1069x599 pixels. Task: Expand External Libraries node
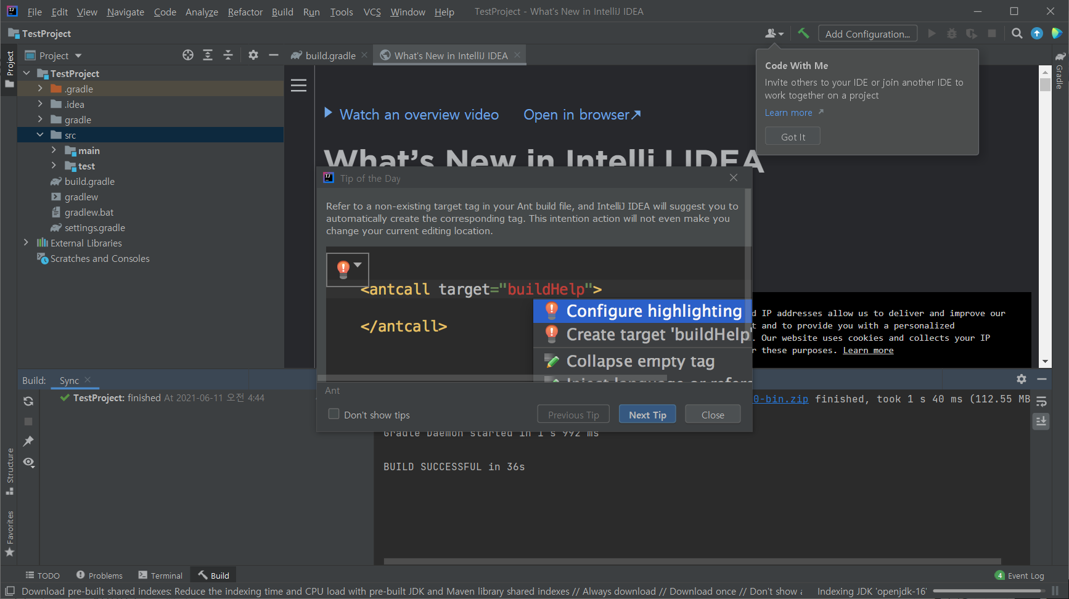coord(26,243)
